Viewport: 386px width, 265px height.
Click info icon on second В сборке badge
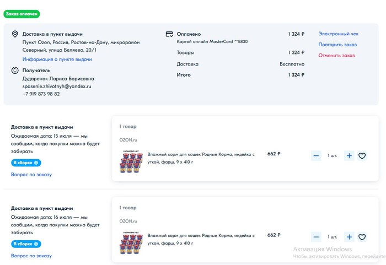(x=36, y=244)
